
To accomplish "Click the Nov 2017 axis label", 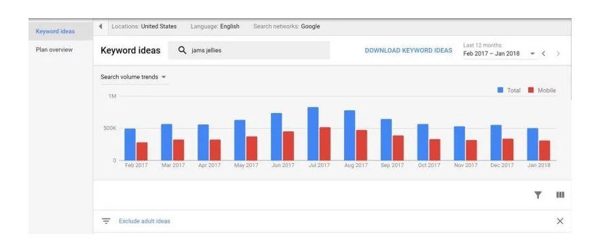I will pyautogui.click(x=466, y=166).
